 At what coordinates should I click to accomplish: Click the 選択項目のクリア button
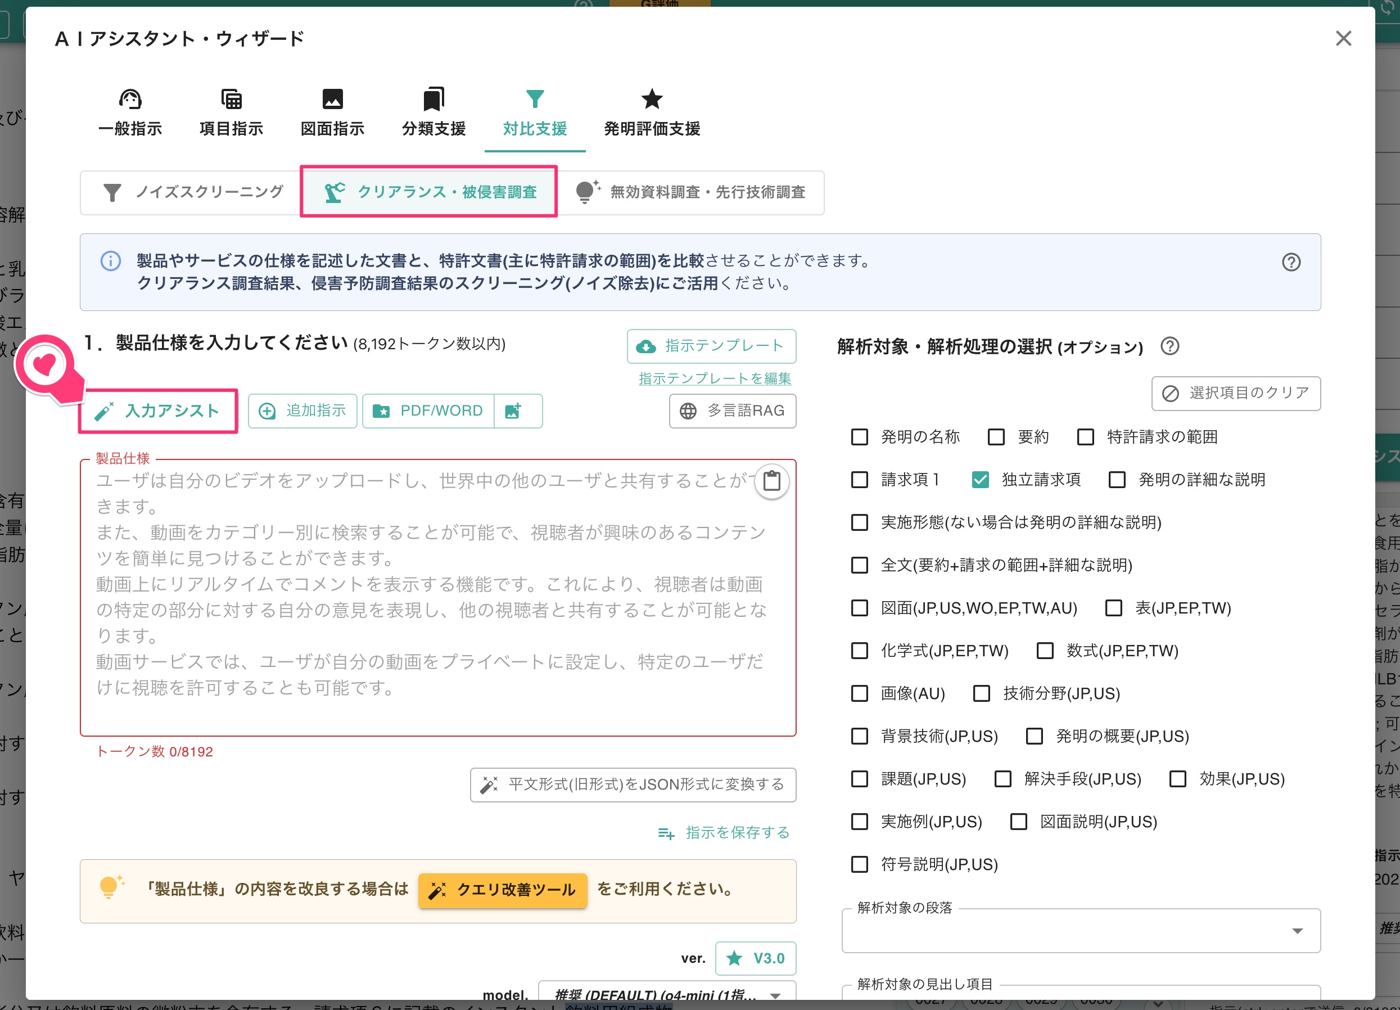click(x=1236, y=393)
